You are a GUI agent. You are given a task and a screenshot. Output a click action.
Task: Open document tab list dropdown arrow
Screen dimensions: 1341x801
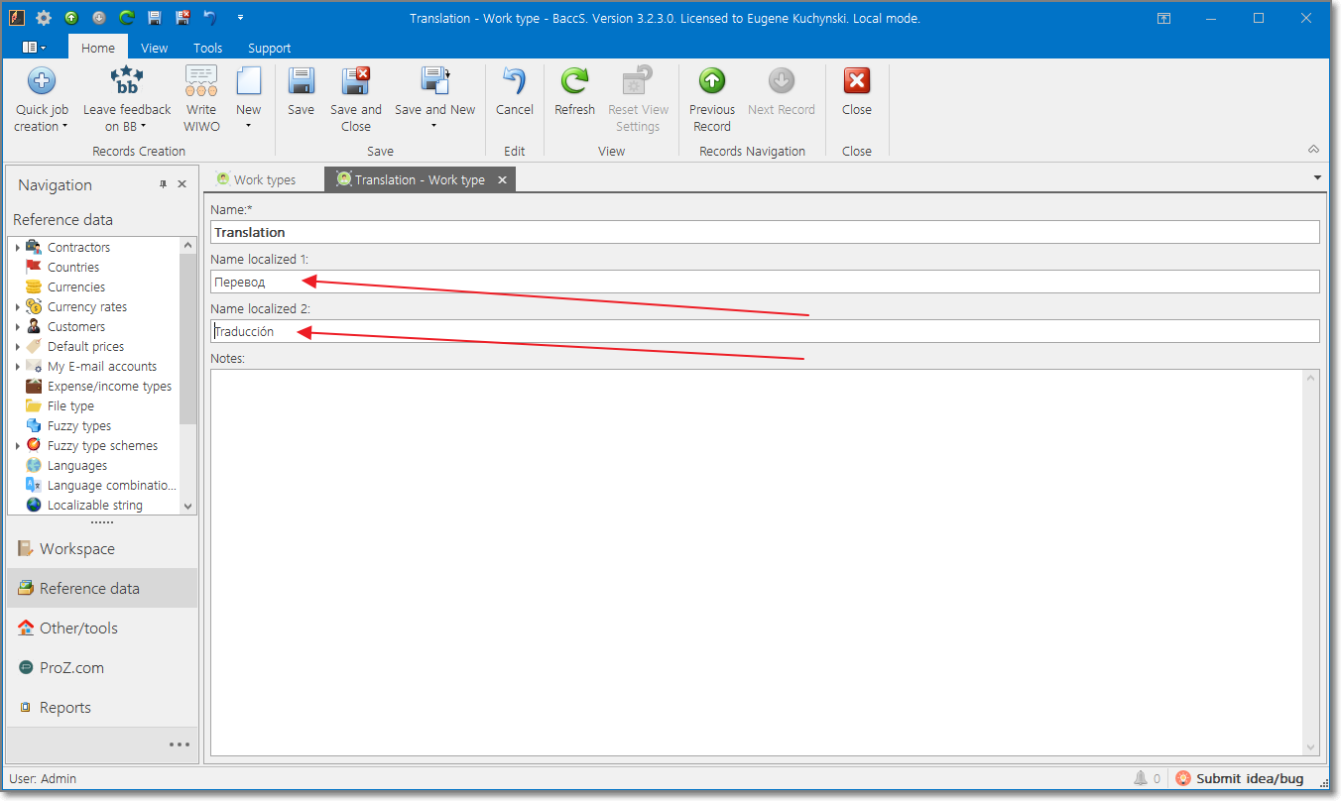(x=1317, y=177)
